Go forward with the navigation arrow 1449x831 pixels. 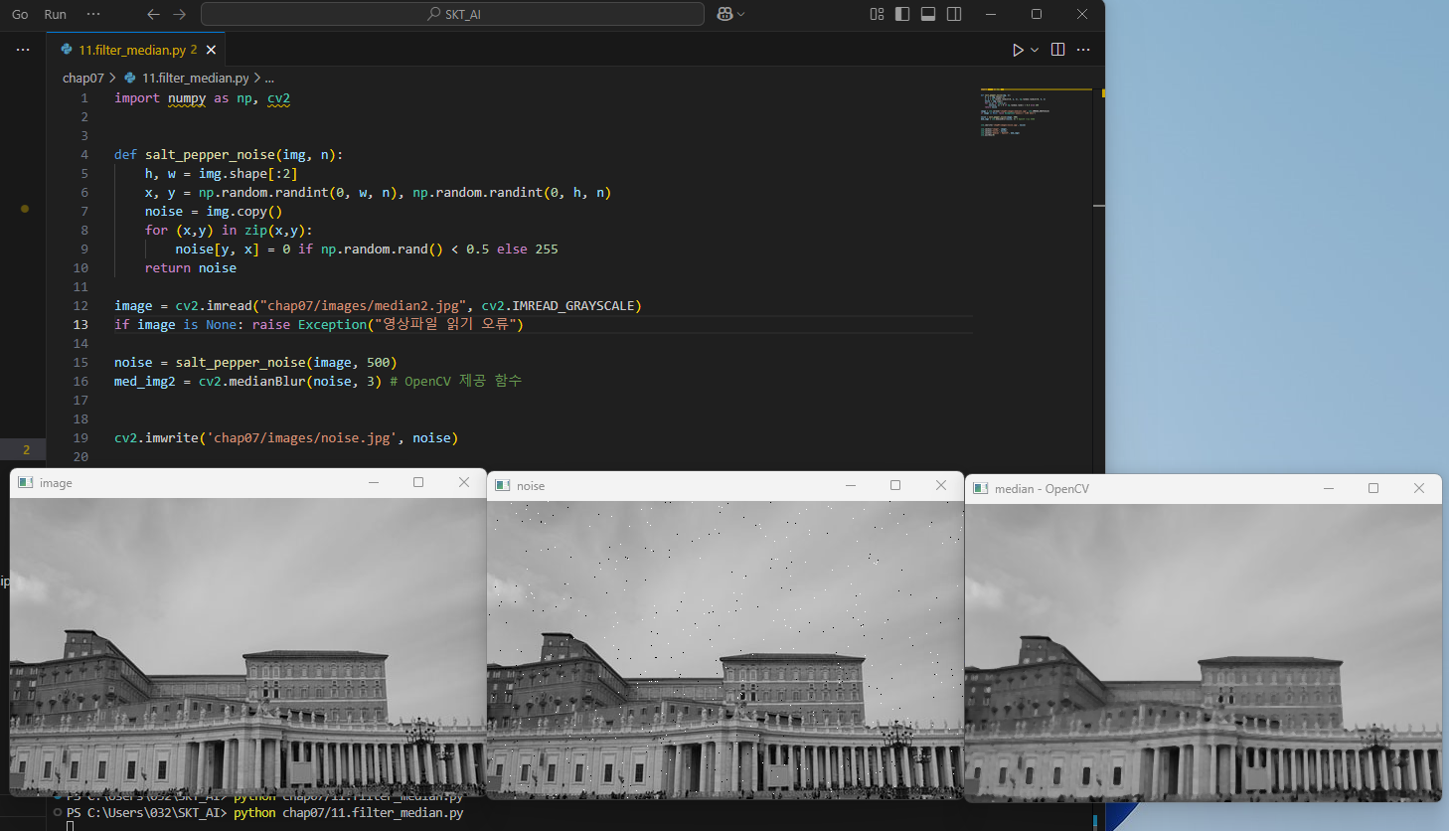179,14
